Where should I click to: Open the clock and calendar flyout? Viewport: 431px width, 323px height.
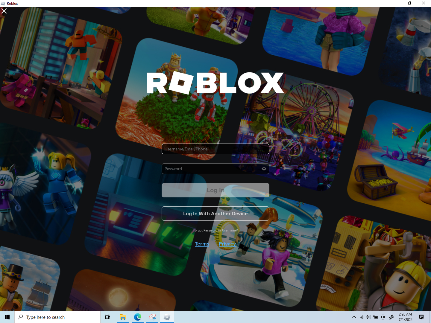[x=405, y=317]
